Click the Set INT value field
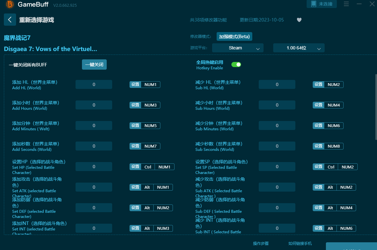The width and height of the screenshot is (377, 250). [x=94, y=228]
